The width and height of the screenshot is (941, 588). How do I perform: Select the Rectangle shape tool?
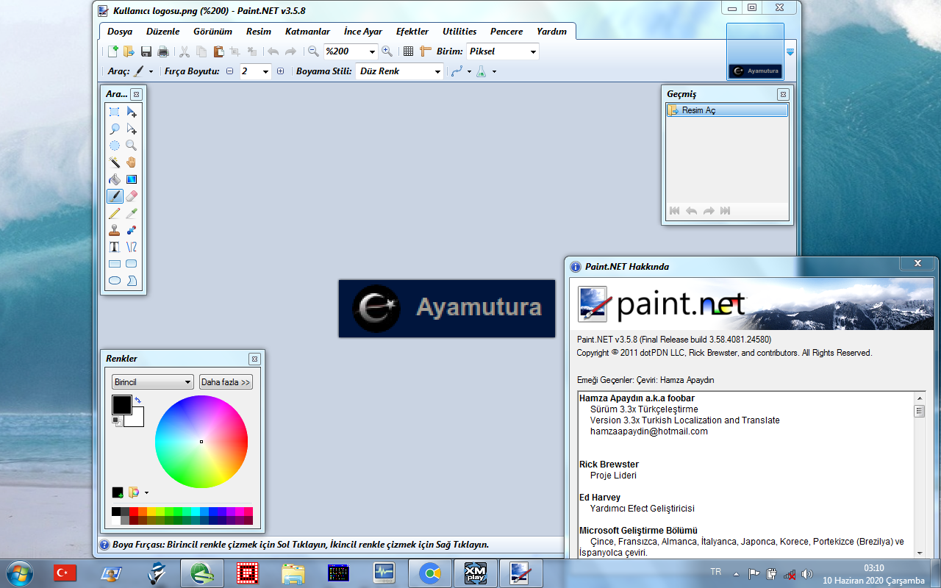[x=115, y=264]
